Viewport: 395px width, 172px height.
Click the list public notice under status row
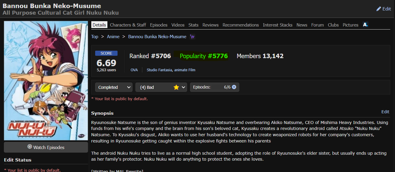pyautogui.click(x=119, y=99)
